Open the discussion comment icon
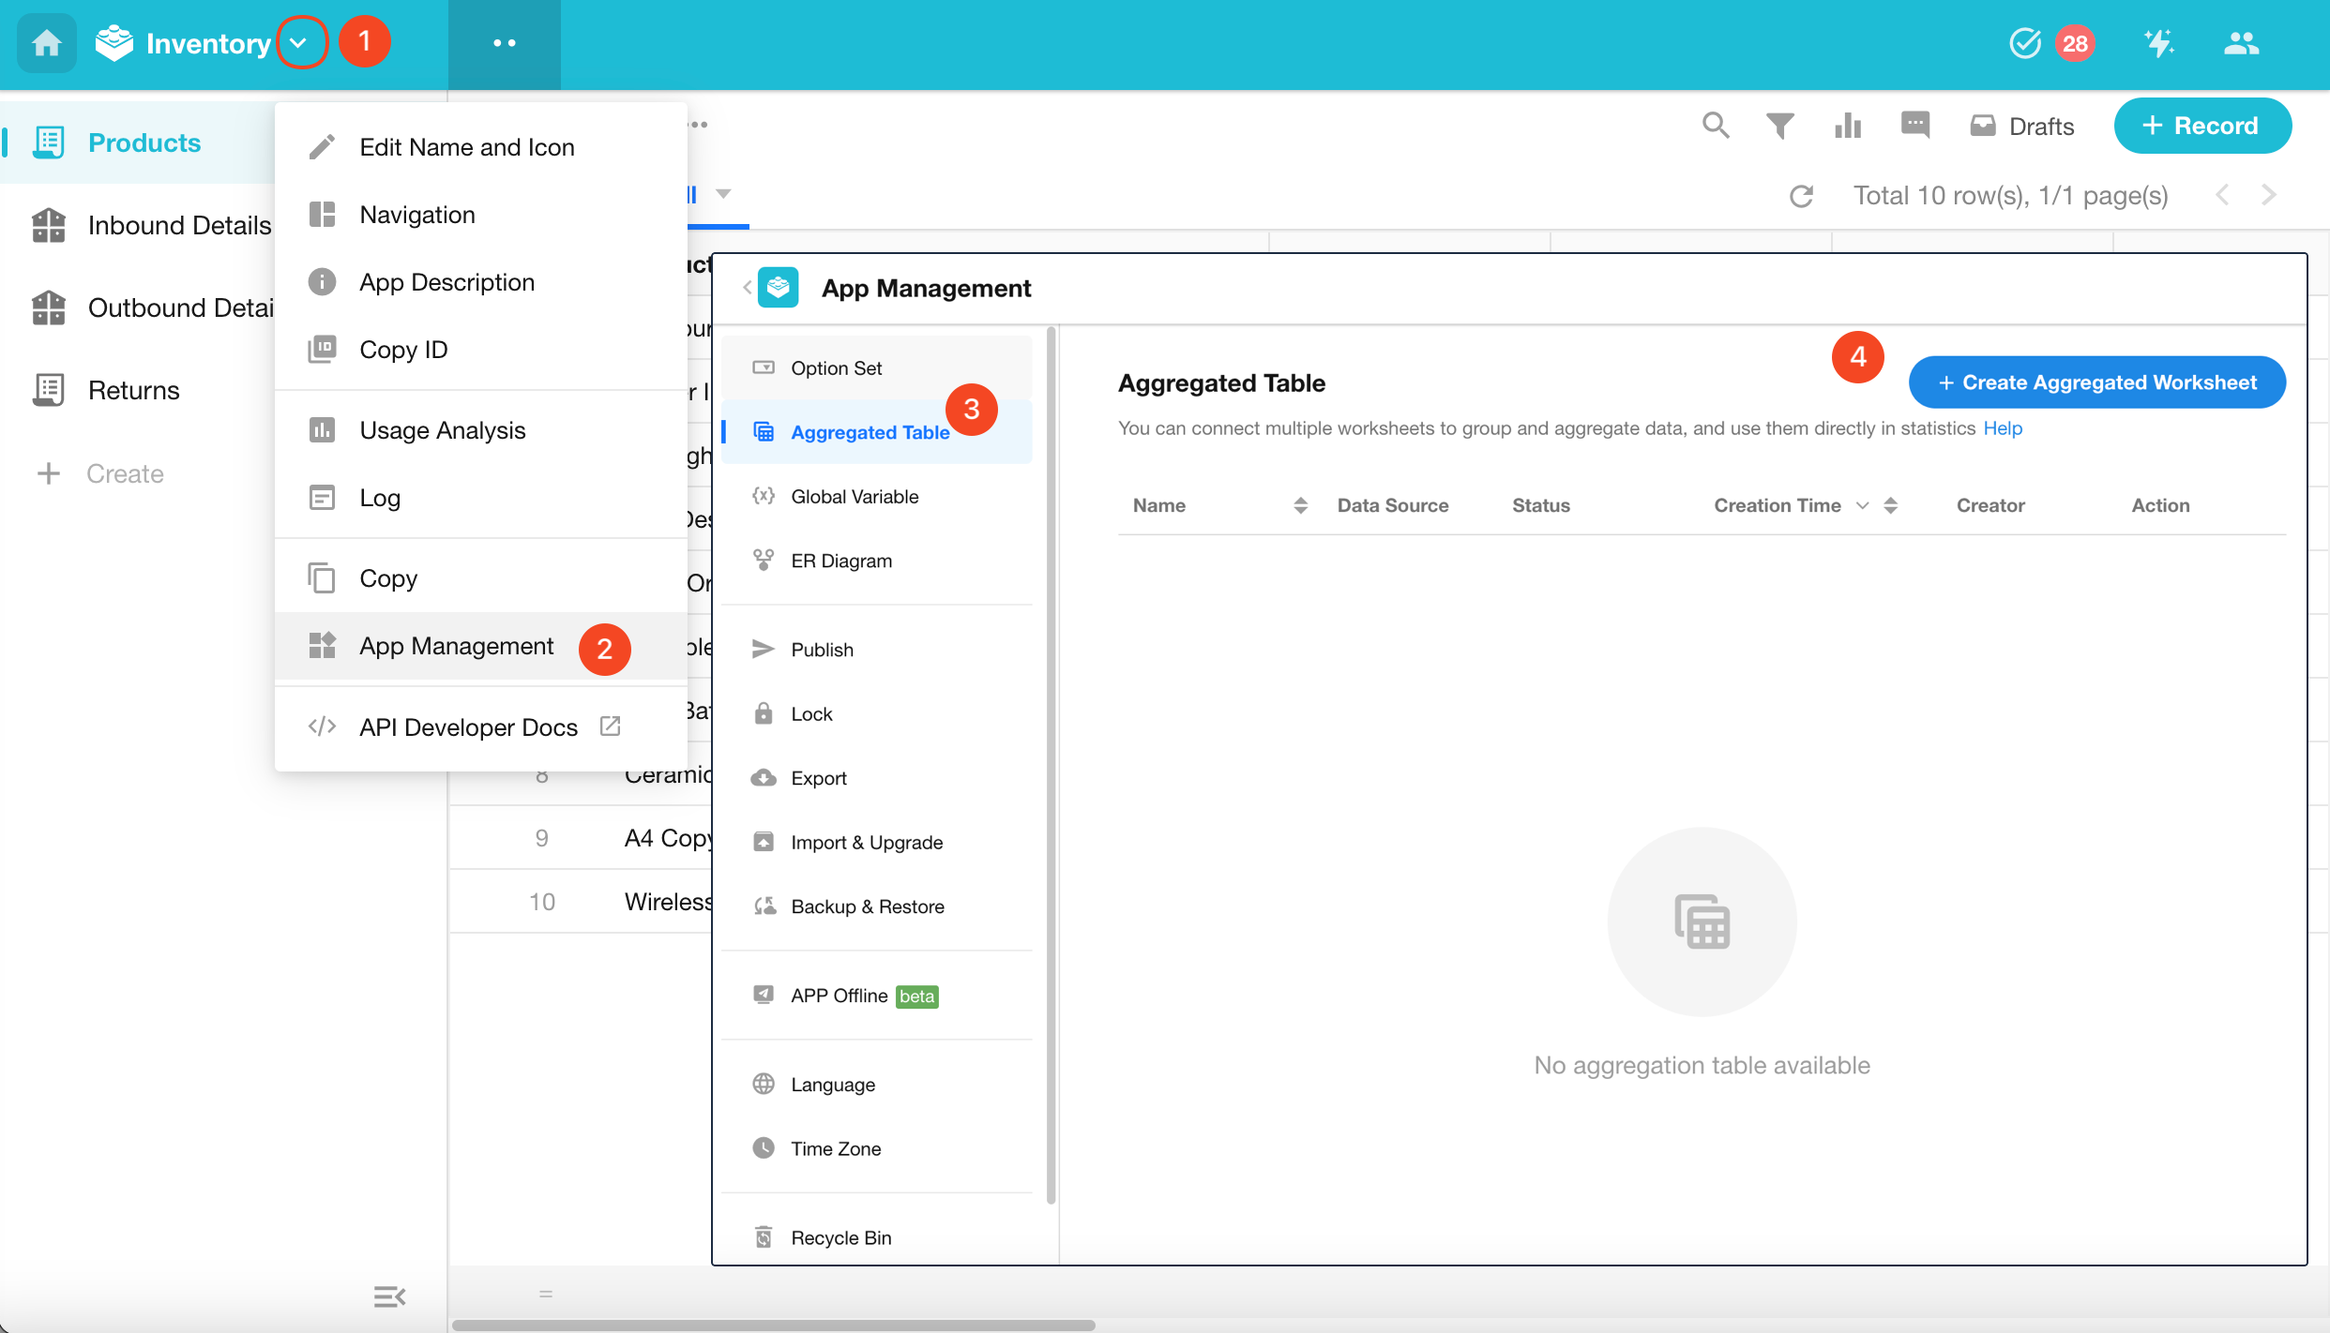Viewport: 2330px width, 1333px height. 1914,125
